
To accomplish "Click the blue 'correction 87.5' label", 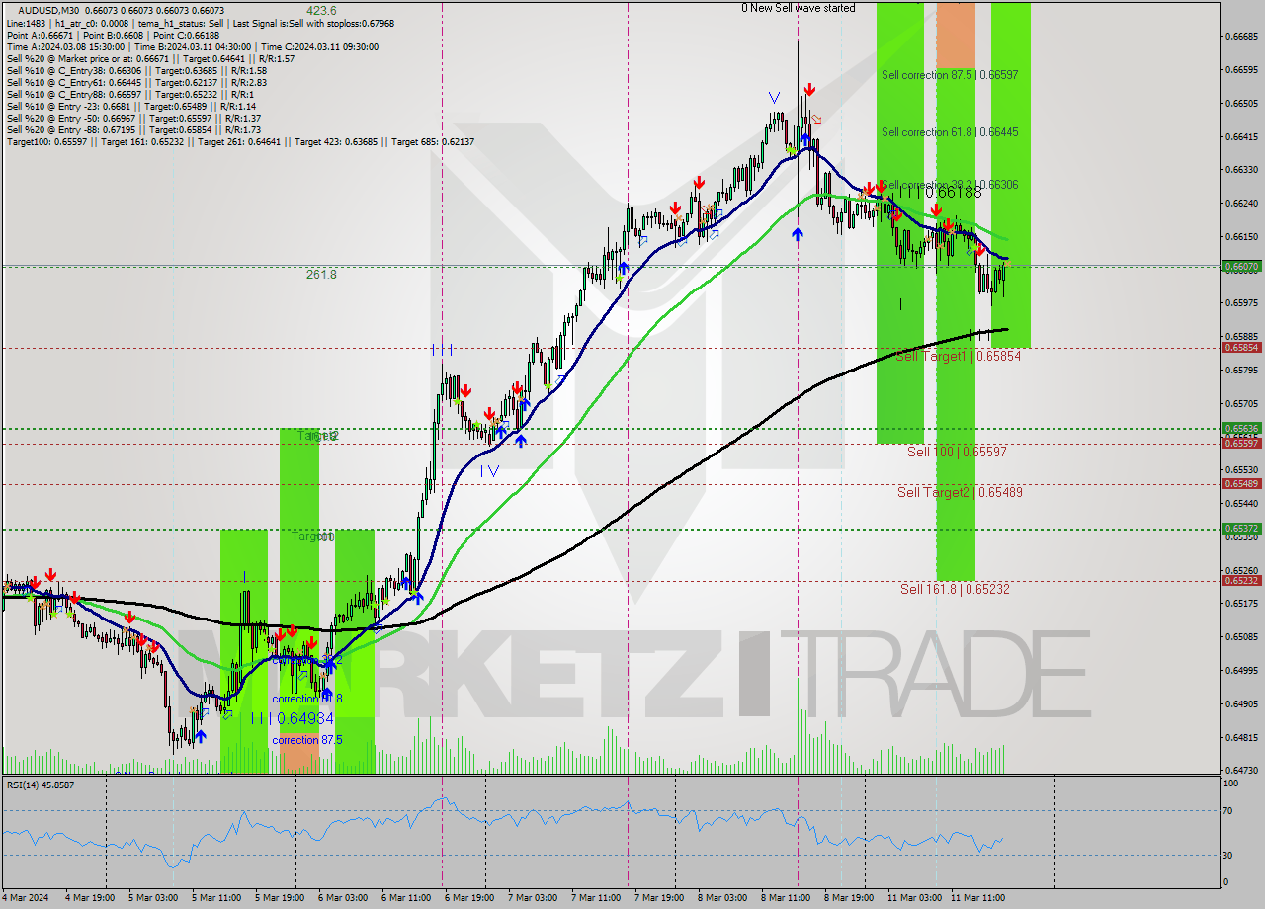I will pyautogui.click(x=308, y=740).
